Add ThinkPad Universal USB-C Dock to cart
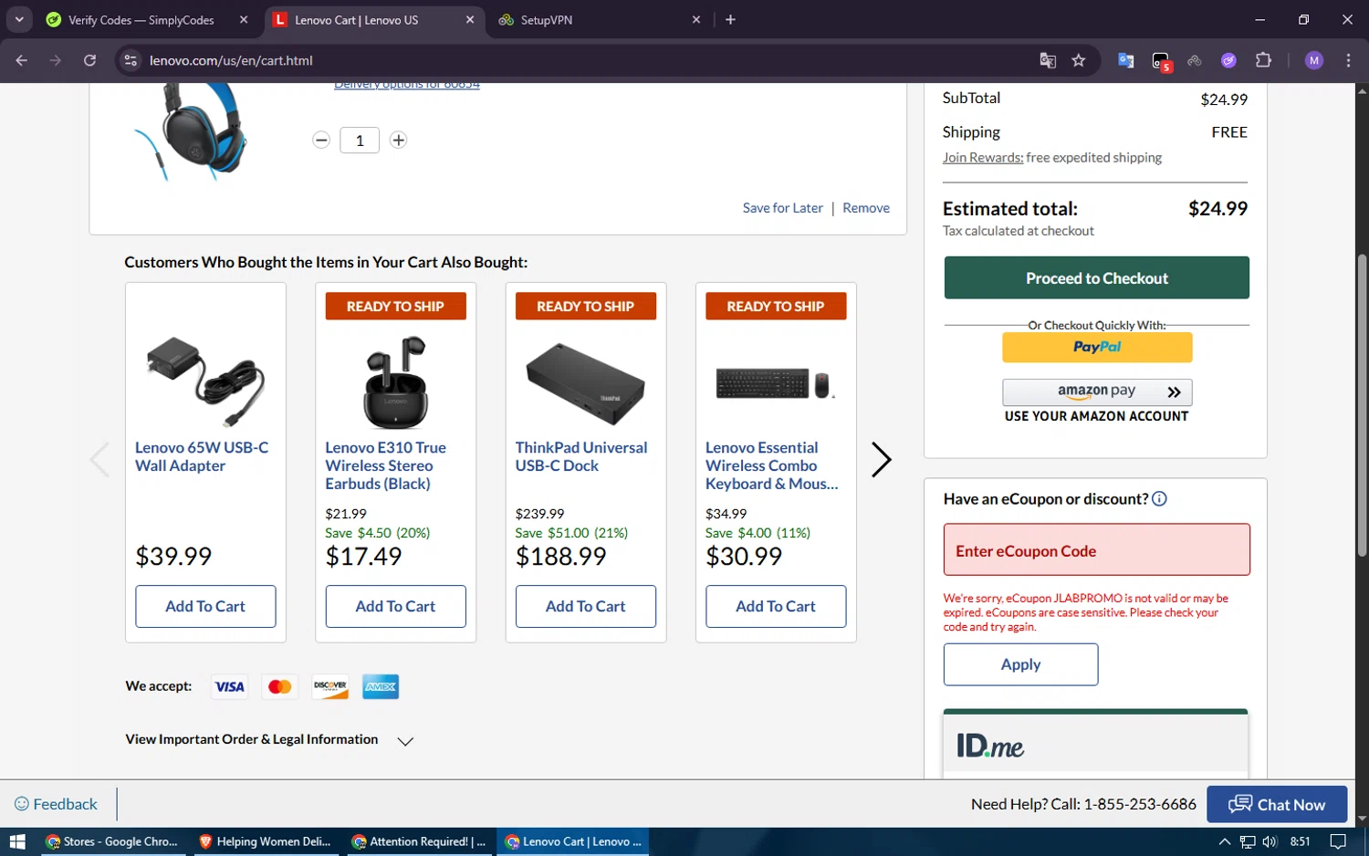Viewport: 1369px width, 856px height. coord(585,606)
